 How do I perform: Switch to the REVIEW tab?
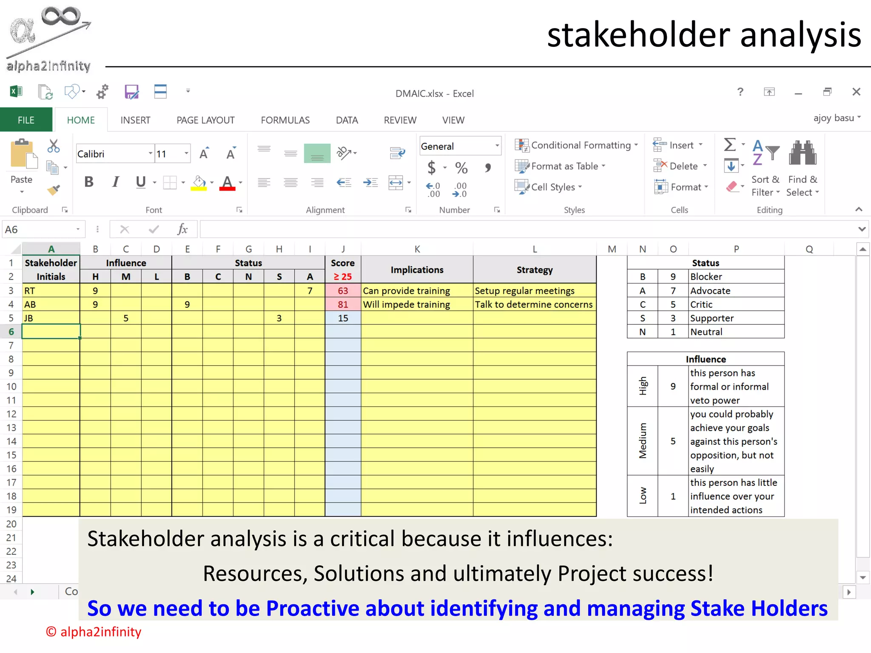click(x=400, y=120)
